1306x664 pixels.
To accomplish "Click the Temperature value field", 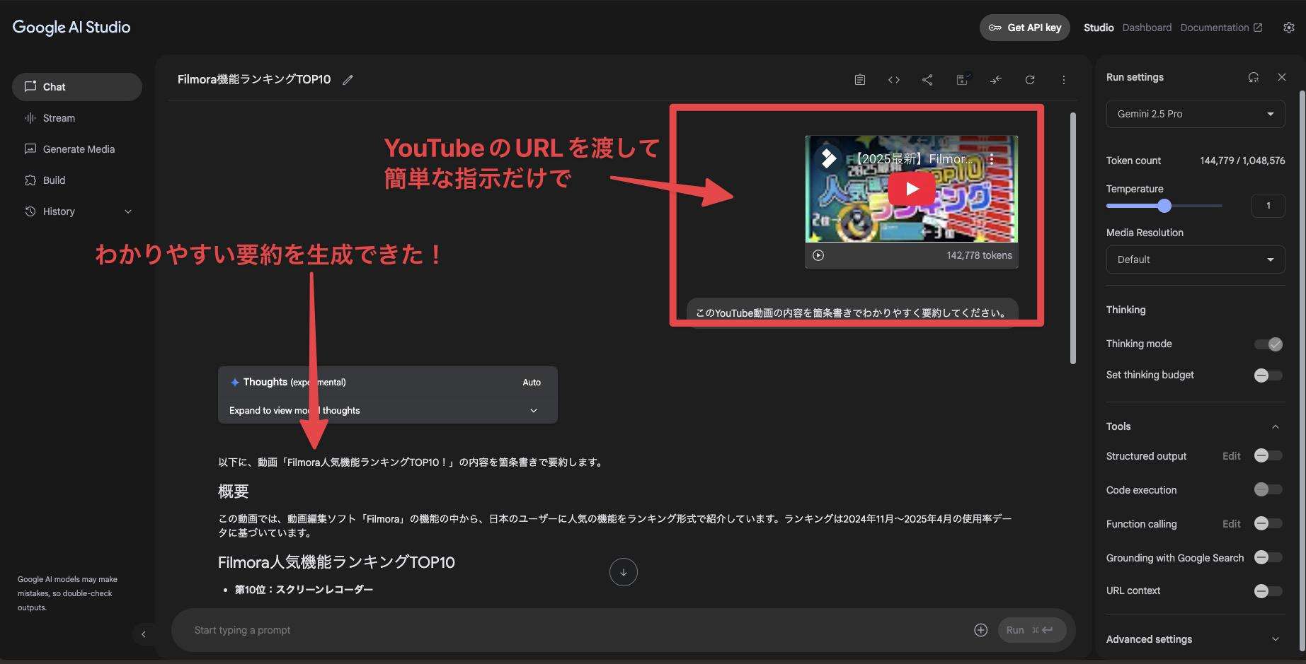I will pos(1268,206).
